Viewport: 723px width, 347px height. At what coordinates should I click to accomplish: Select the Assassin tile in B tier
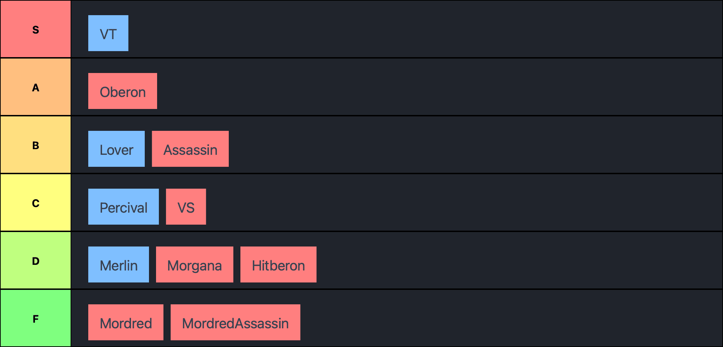click(190, 149)
